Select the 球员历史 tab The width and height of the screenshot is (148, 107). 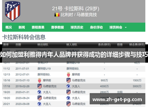coord(77,27)
